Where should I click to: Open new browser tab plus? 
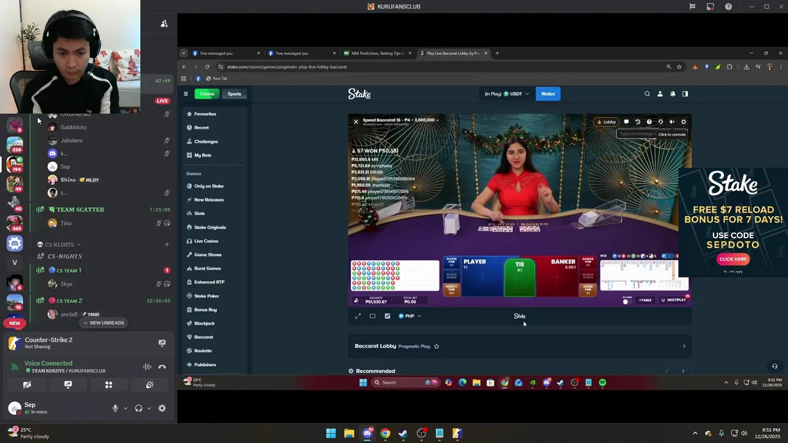tap(497, 54)
